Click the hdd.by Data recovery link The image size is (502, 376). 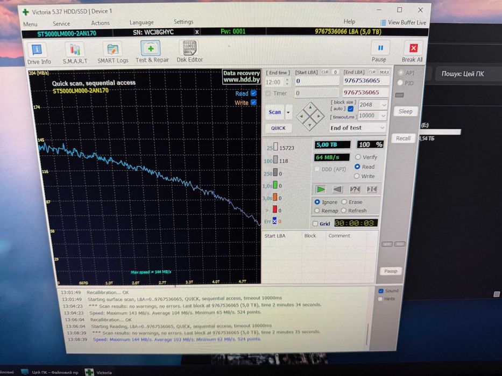(x=242, y=76)
